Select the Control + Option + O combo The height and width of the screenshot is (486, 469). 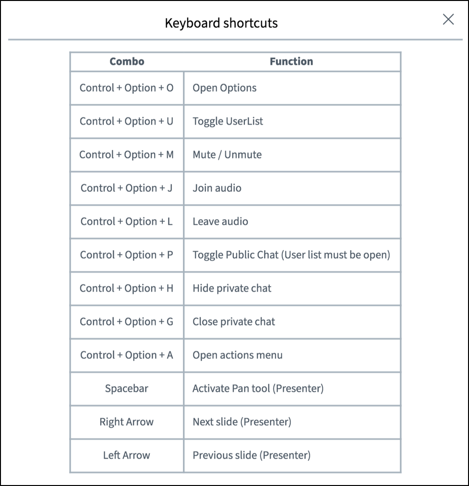click(x=127, y=88)
